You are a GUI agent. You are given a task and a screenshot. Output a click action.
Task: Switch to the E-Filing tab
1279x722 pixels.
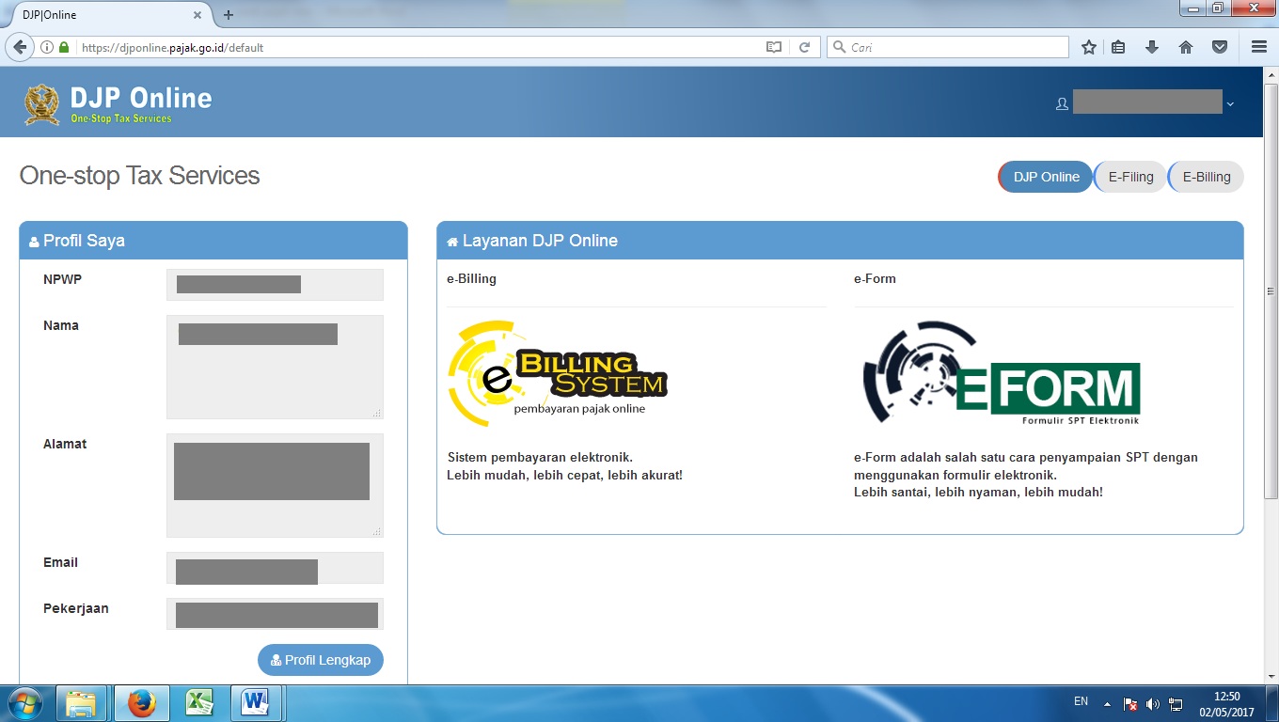tap(1130, 177)
